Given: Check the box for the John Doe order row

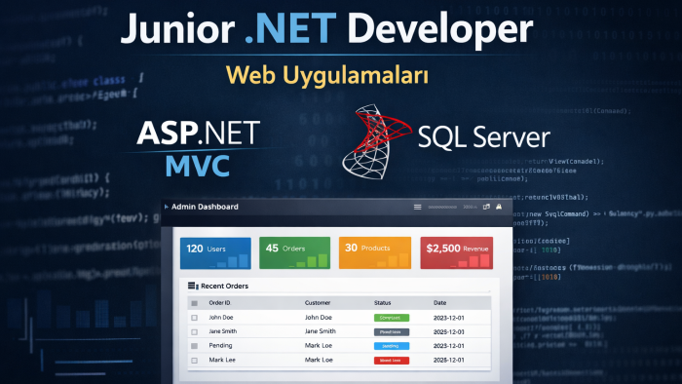Looking at the screenshot, I should (x=195, y=318).
